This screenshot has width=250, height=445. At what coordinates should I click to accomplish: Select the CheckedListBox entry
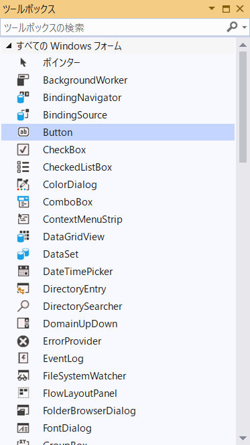click(x=118, y=167)
